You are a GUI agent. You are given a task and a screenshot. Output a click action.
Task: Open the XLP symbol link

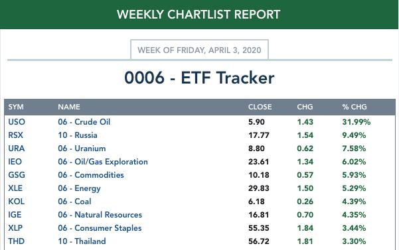coord(15,228)
